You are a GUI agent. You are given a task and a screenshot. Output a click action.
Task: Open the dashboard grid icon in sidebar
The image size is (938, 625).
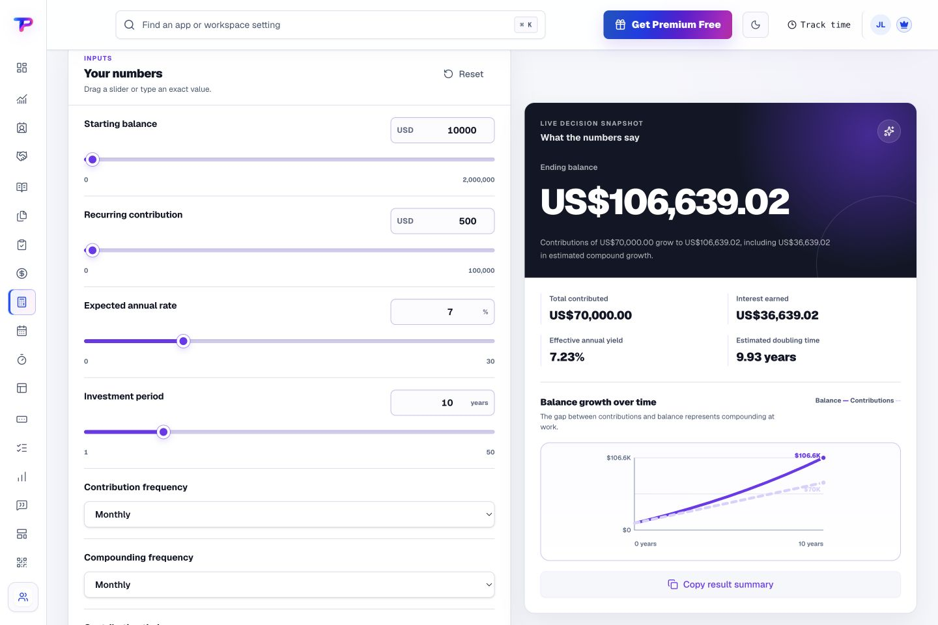point(21,68)
